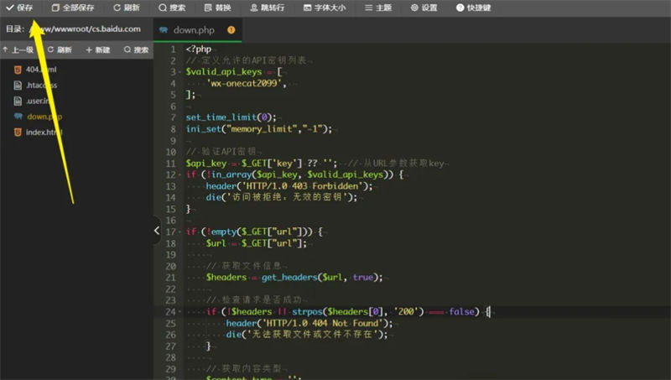Collapse the sidebar using the arrow handle
The height and width of the screenshot is (380, 671).
click(x=157, y=228)
